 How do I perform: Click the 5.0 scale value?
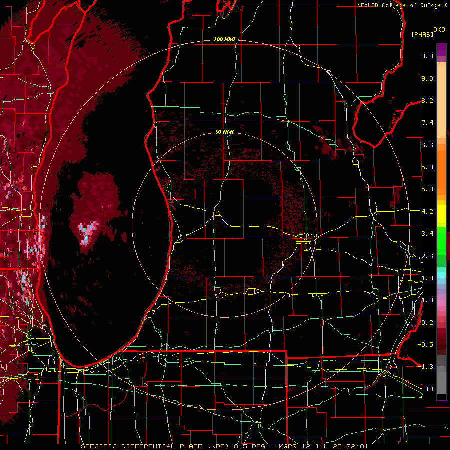427,189
